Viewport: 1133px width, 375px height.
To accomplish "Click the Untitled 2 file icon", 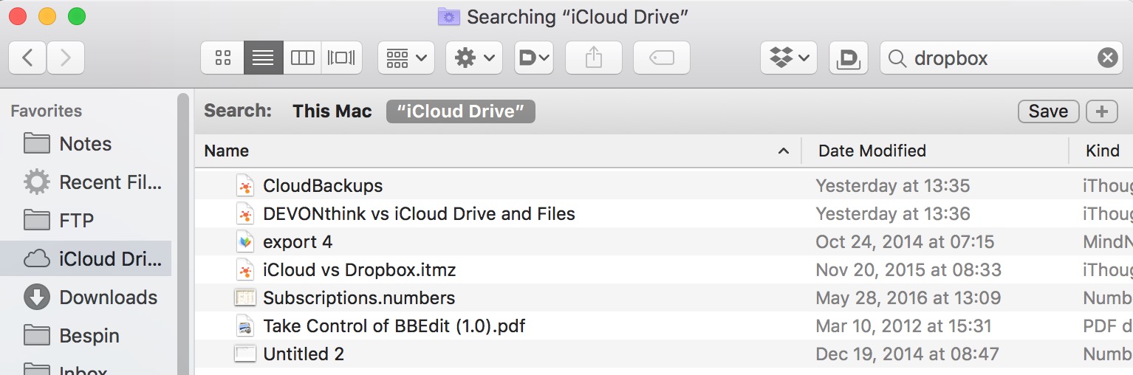I will click(244, 354).
